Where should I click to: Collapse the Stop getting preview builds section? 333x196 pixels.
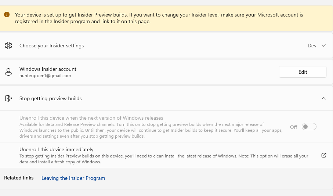coord(324,98)
